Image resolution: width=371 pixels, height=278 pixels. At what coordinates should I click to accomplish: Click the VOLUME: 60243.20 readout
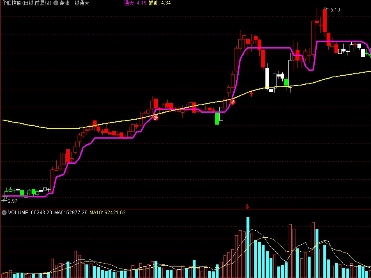click(30, 213)
